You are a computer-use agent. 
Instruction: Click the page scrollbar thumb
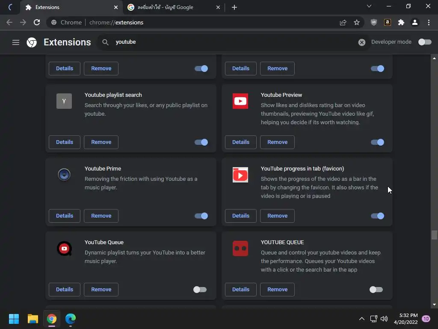point(434,235)
